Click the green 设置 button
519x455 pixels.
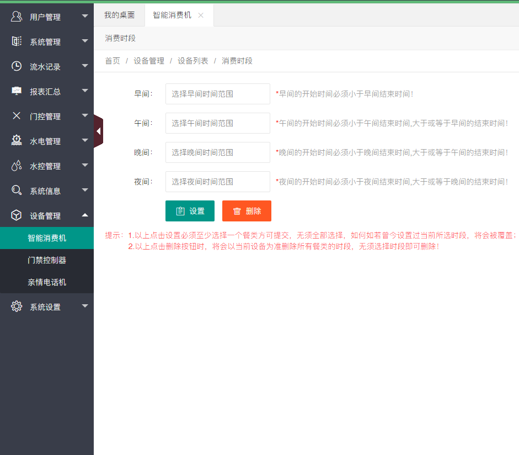[190, 211]
